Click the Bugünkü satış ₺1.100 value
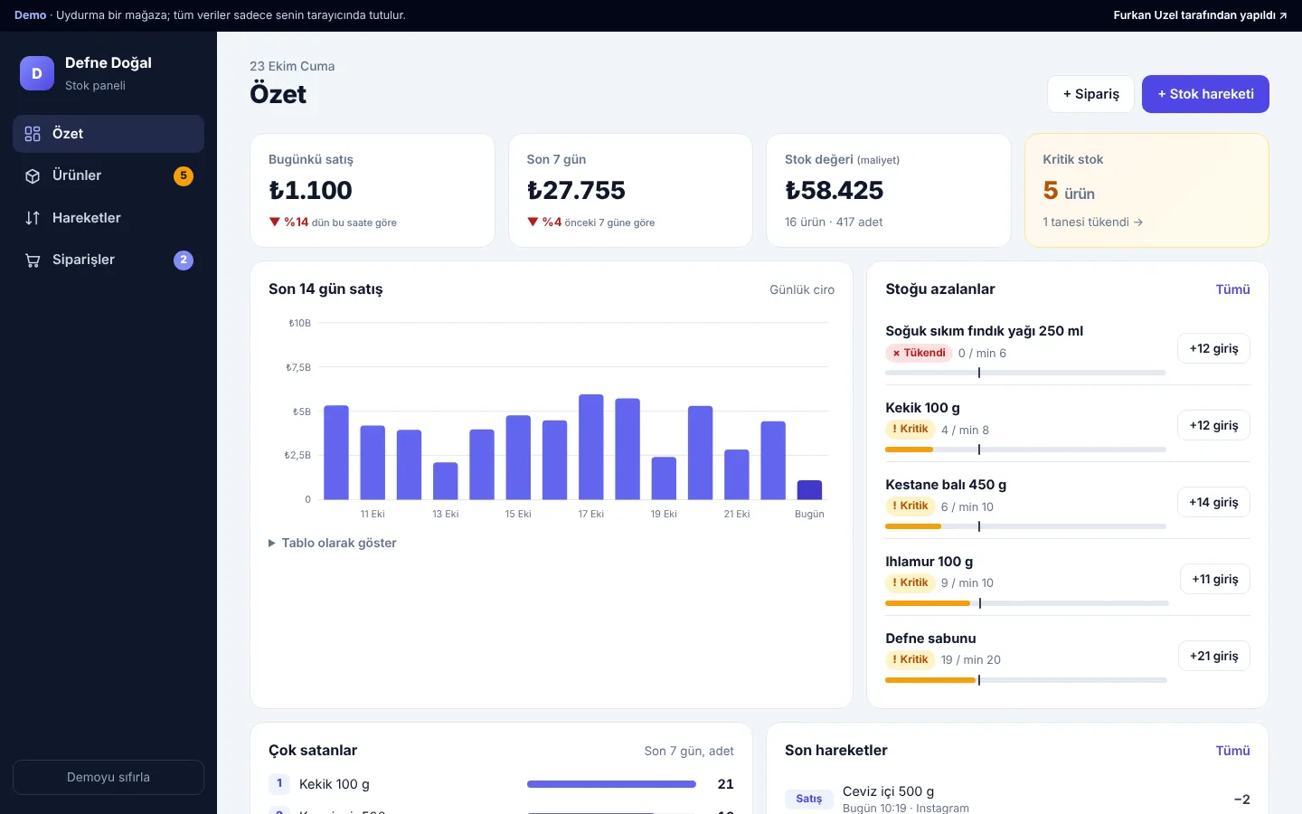Screen dimensions: 1302x814 coord(310,190)
